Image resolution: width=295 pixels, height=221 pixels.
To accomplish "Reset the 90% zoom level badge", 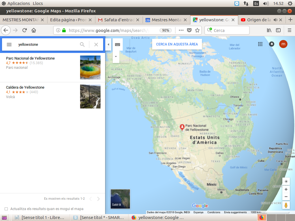I will (166, 31).
